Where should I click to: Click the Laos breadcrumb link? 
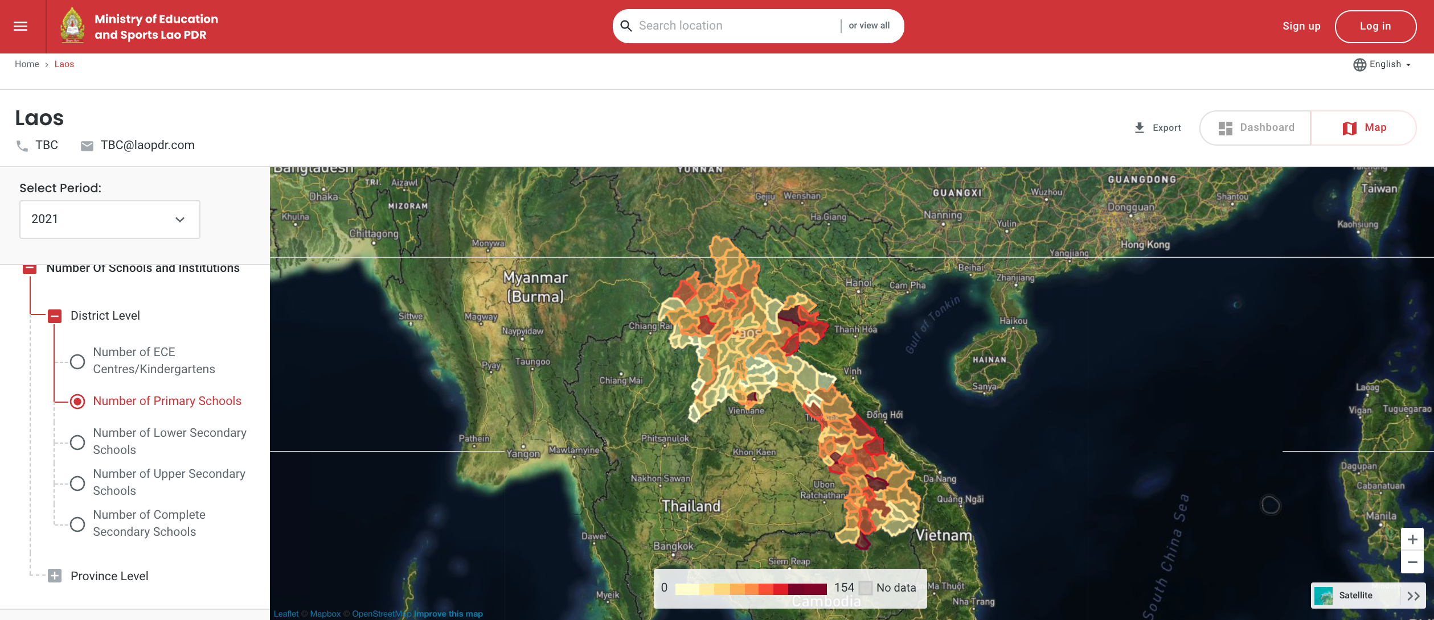click(x=64, y=64)
